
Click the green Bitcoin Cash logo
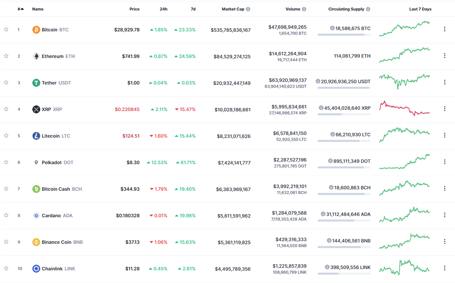pyautogui.click(x=36, y=189)
